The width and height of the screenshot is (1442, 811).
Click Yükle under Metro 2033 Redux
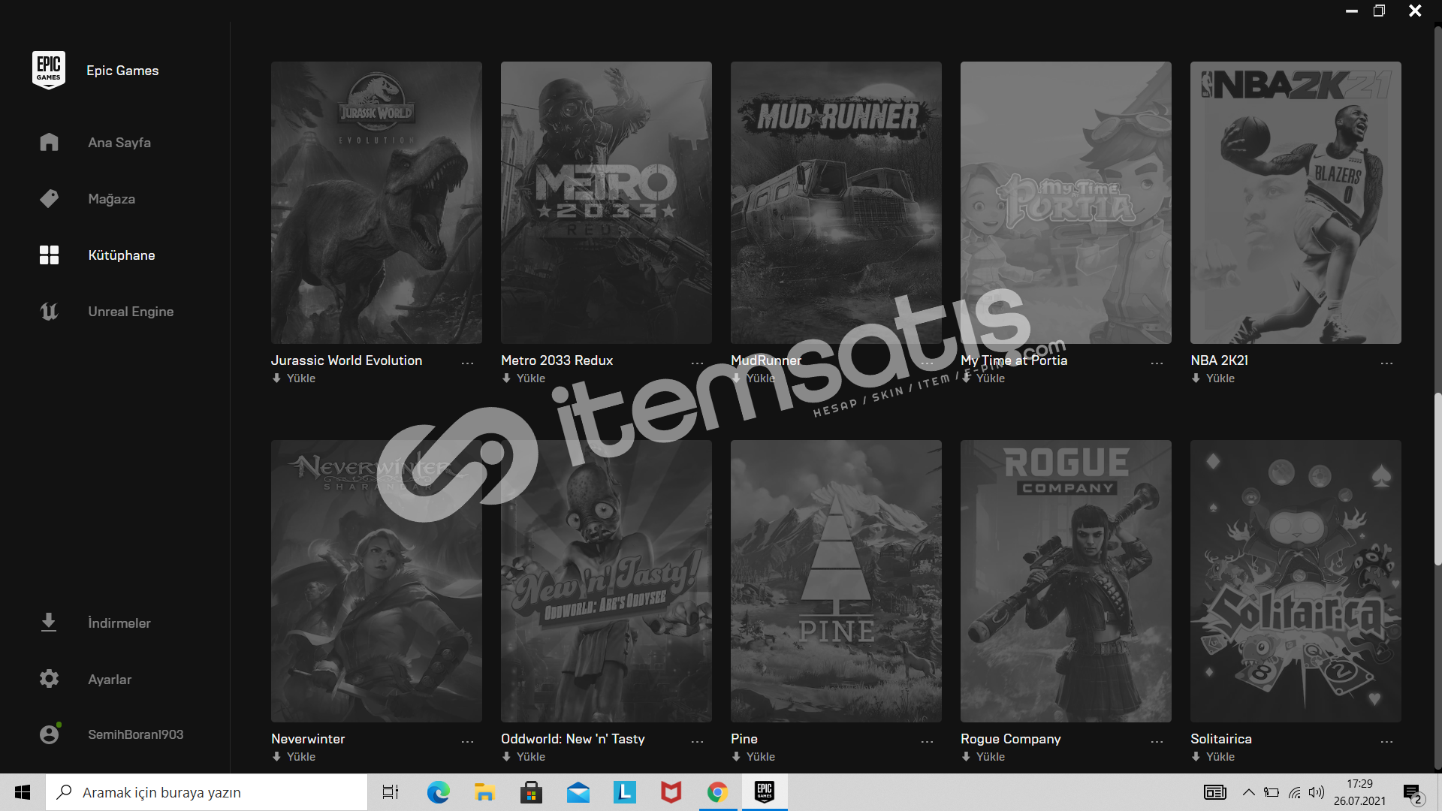click(x=523, y=378)
